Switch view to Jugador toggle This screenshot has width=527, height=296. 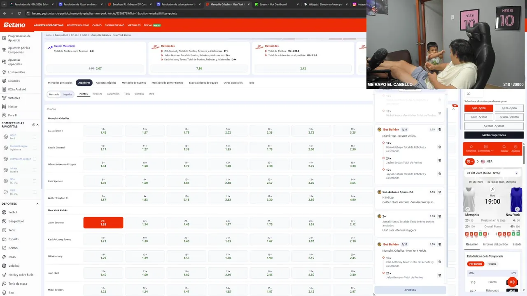(x=68, y=94)
